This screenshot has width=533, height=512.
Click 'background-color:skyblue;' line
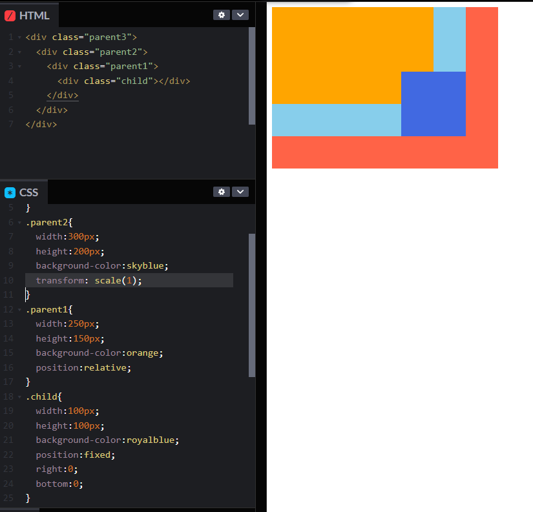click(x=102, y=265)
